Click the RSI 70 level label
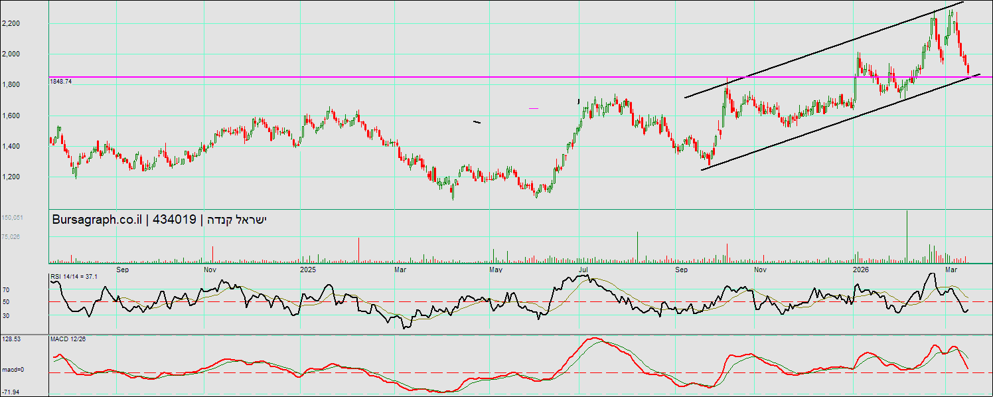The width and height of the screenshot is (993, 397). [6, 290]
